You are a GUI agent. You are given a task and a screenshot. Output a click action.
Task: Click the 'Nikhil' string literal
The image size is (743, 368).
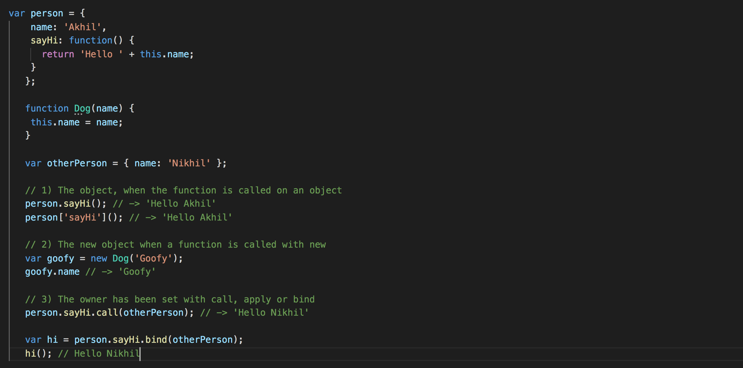pos(189,163)
